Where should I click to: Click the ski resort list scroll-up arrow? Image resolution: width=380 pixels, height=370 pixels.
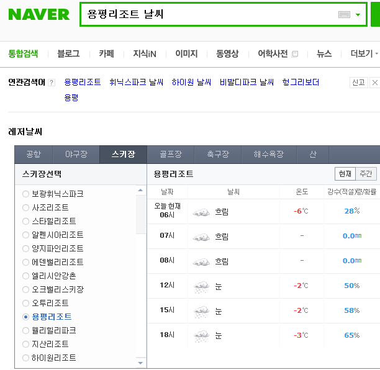point(140,190)
